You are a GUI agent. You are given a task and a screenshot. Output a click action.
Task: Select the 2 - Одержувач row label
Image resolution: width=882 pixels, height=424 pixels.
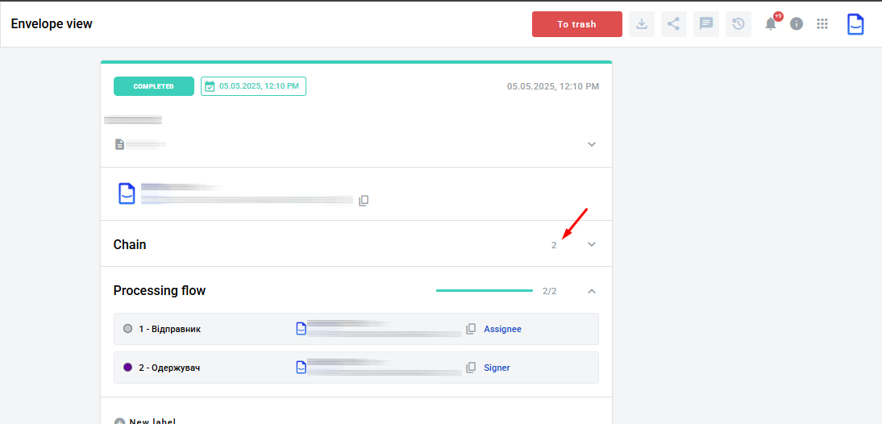tap(170, 368)
